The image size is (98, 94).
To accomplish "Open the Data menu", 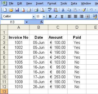I will click(x=74, y=3).
